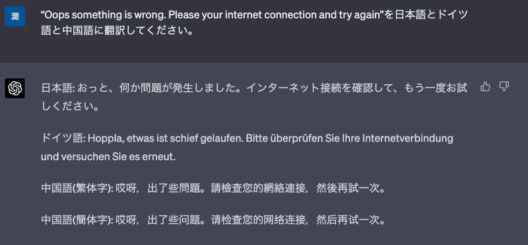
Task: Click the ChatGPT logo avatar
Action: click(15, 88)
